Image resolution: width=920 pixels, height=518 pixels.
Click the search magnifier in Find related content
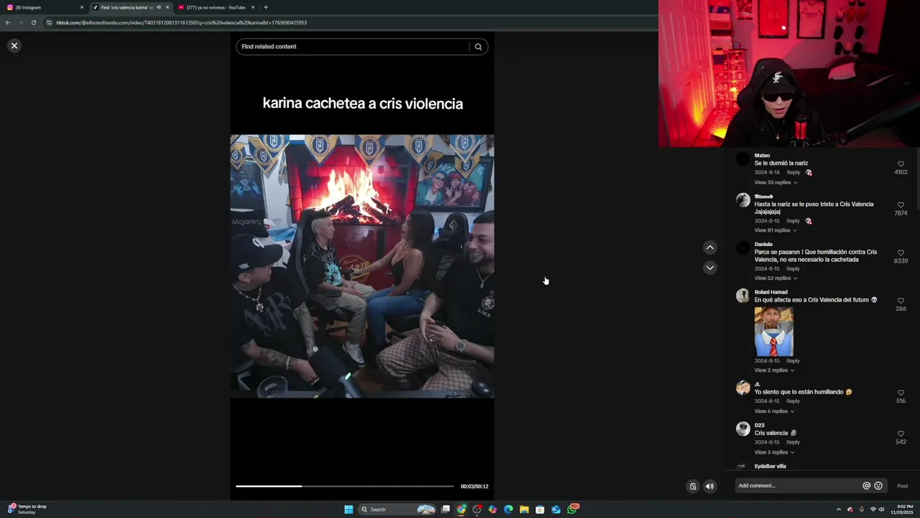pyautogui.click(x=478, y=47)
